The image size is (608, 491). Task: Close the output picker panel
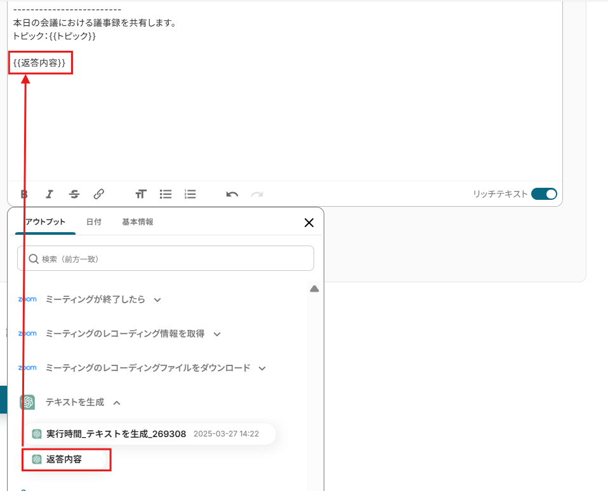coord(309,223)
